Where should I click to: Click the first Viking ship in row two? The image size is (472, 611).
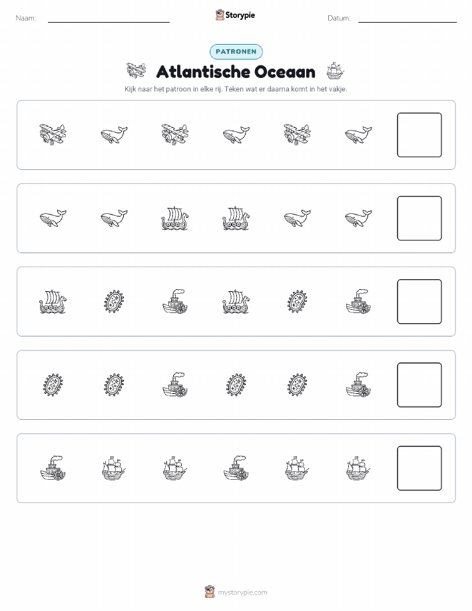(175, 219)
